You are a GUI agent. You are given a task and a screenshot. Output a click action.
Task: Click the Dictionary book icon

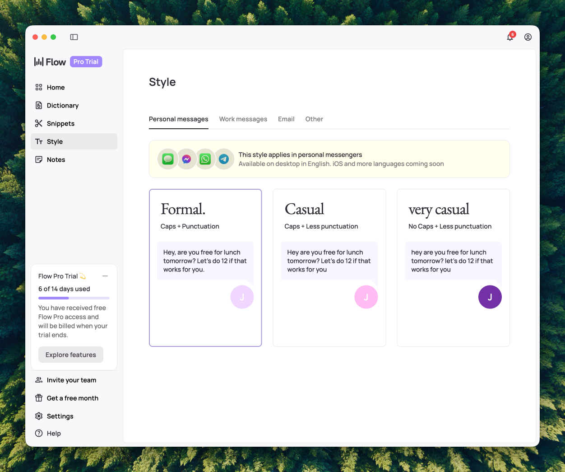[x=39, y=105]
